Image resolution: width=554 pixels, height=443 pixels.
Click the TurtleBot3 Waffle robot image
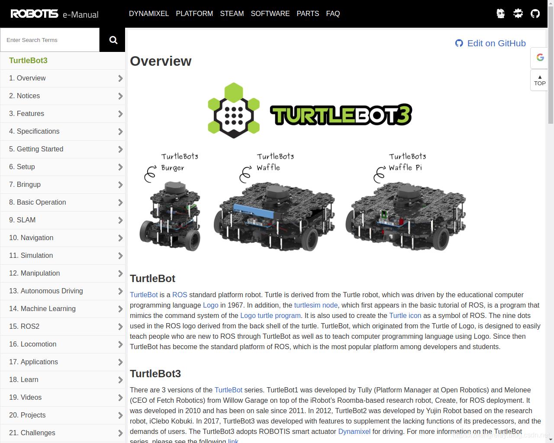(x=275, y=215)
